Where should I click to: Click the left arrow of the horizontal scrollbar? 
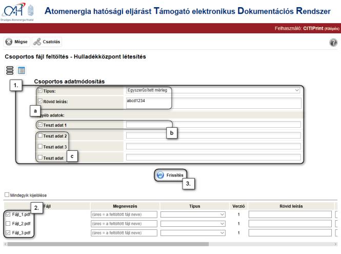point(6,244)
